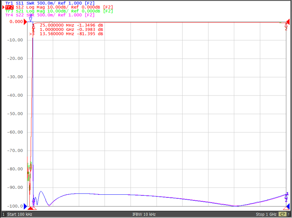Viewport: 292px width, 218px height.
Task: Select trace Tr1 S11 SWR label
Action: (50, 3)
